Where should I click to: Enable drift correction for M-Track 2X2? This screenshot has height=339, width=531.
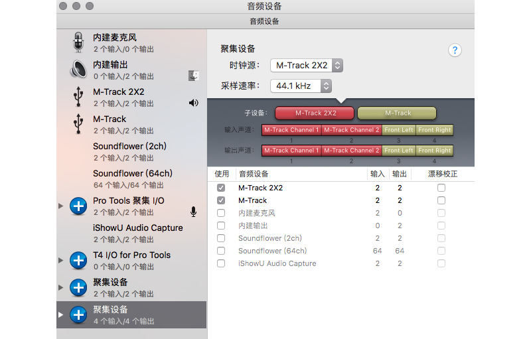coord(441,188)
